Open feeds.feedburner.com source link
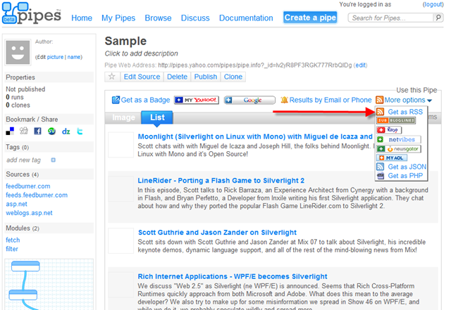This screenshot has width=451, height=310. [x=37, y=195]
